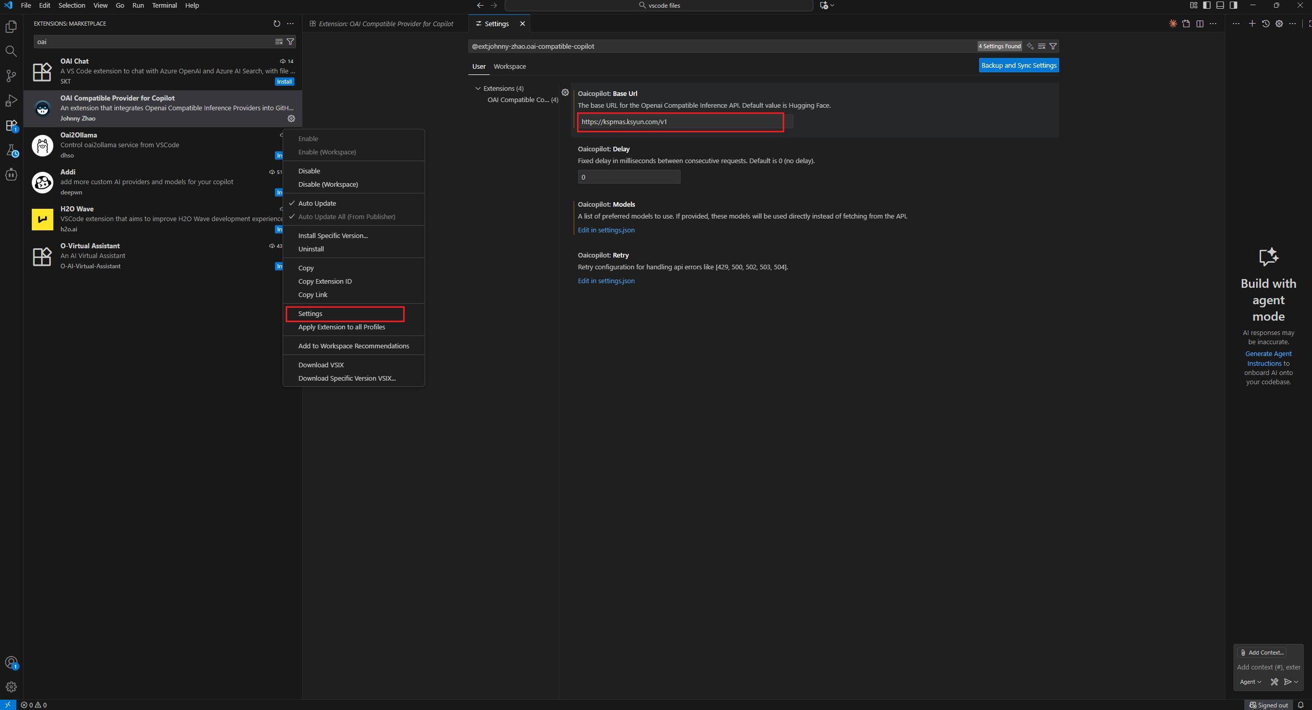Click the Accounts icon in activity bar
Screen dimensions: 1312x710
click(x=11, y=662)
